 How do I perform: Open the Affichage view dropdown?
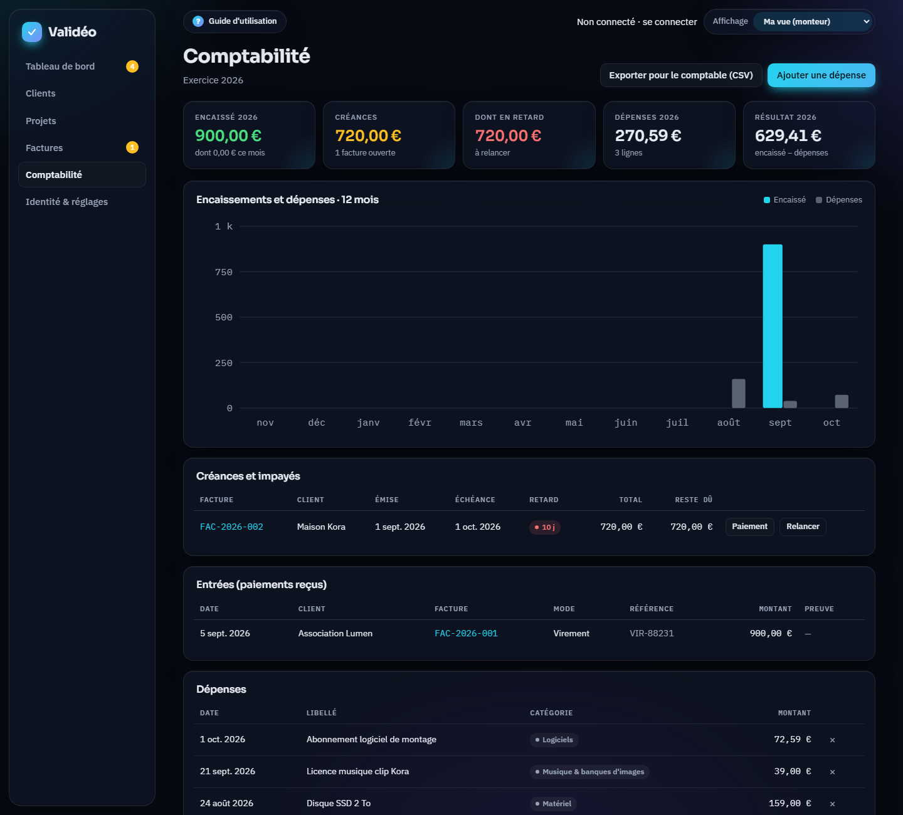(x=813, y=21)
